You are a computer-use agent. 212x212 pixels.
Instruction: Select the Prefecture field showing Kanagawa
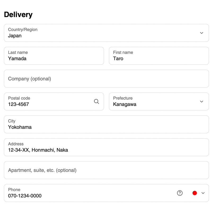pyautogui.click(x=159, y=101)
